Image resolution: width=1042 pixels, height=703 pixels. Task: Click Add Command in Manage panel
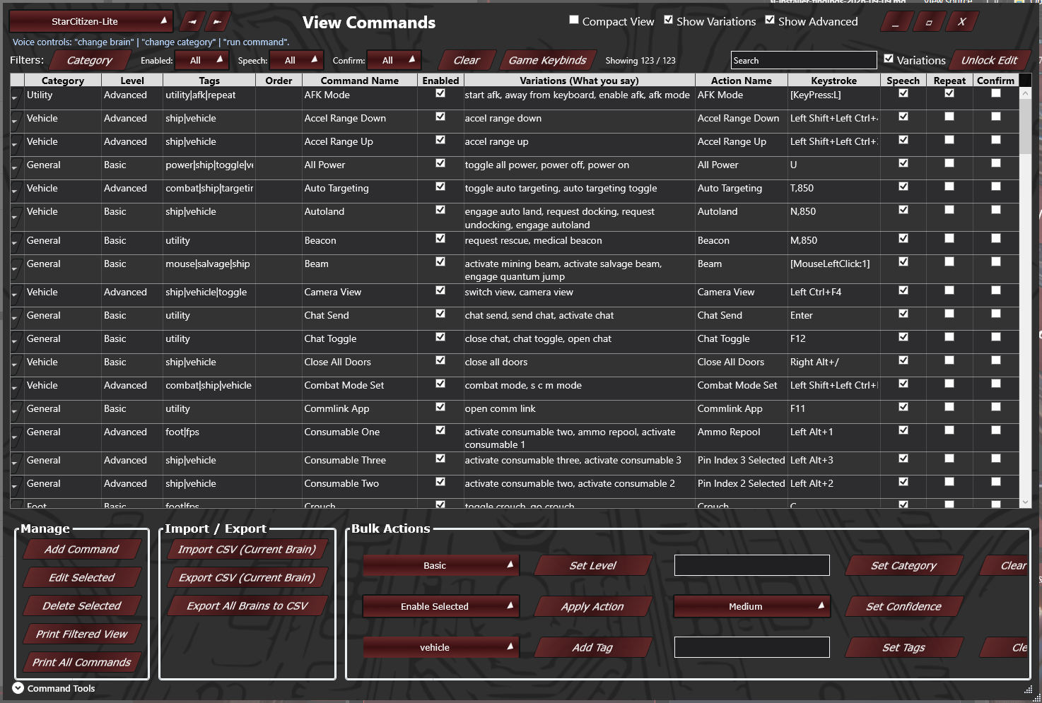pos(82,549)
